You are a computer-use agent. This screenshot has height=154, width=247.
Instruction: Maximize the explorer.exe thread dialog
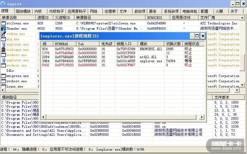(x=197, y=36)
